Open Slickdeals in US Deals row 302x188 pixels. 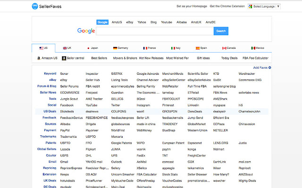67,111
